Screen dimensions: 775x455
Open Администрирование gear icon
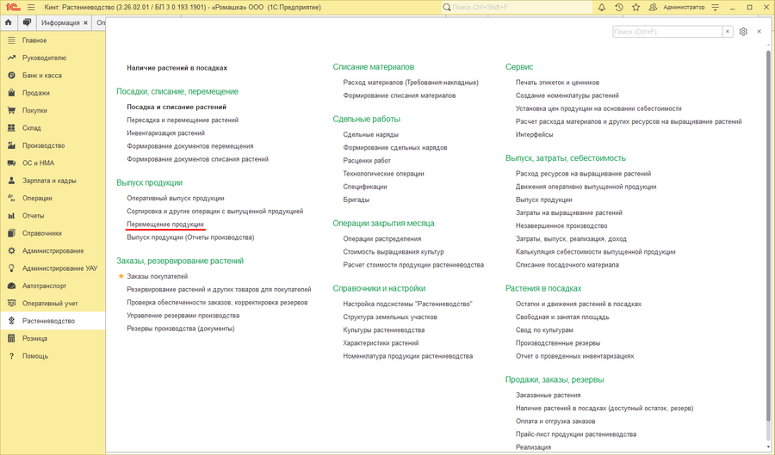coord(11,250)
